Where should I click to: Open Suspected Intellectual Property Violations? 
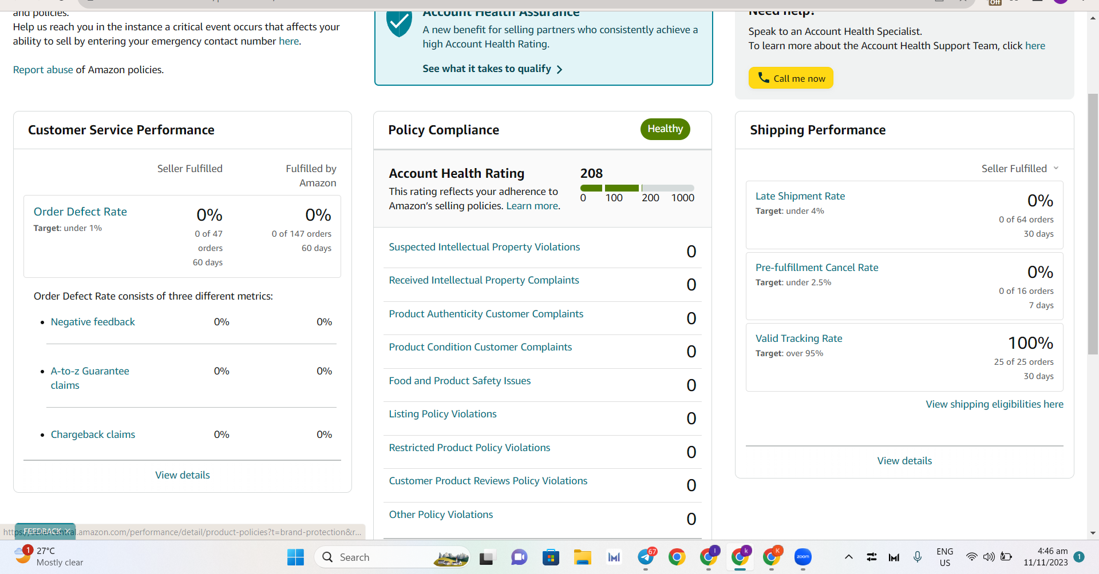pyautogui.click(x=484, y=247)
